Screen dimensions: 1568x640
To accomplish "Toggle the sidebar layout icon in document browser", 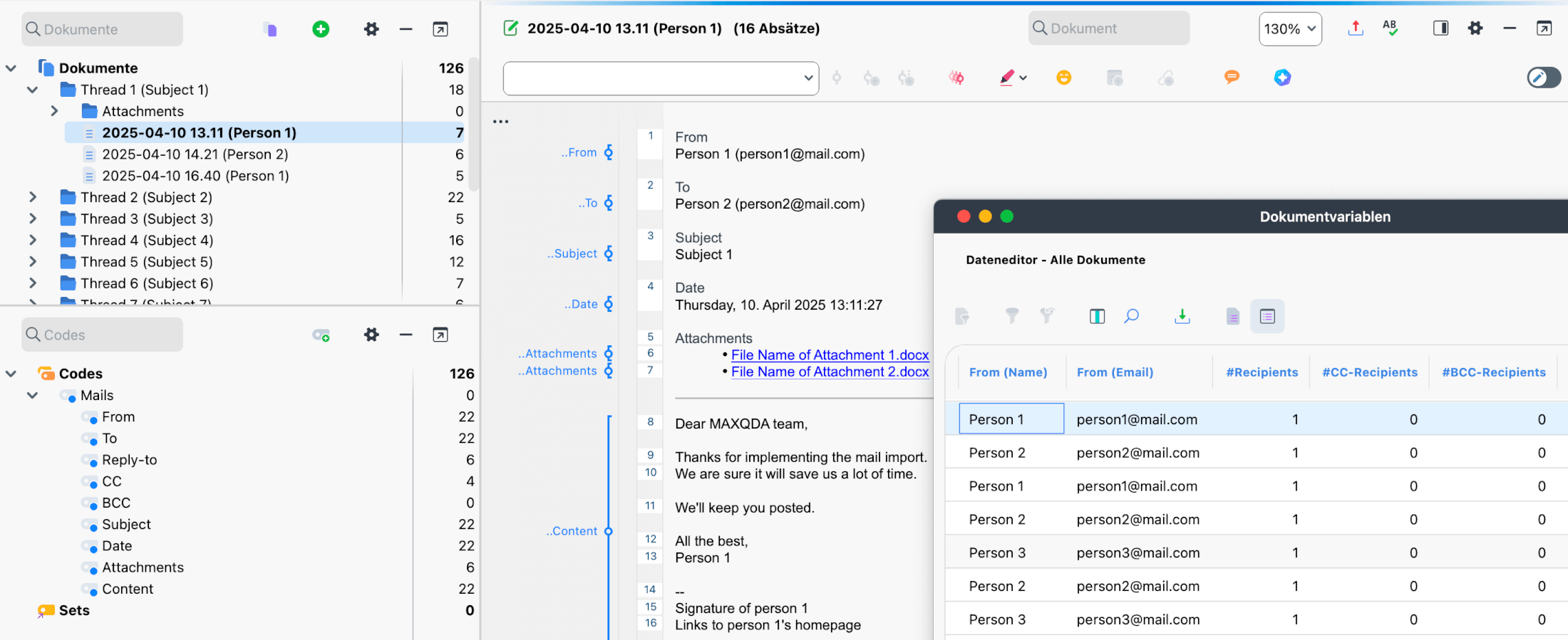I will pyautogui.click(x=1440, y=28).
